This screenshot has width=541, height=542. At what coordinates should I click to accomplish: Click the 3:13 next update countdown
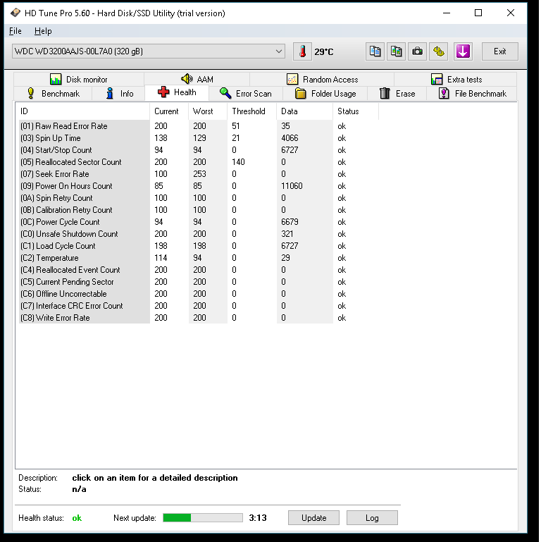258,518
